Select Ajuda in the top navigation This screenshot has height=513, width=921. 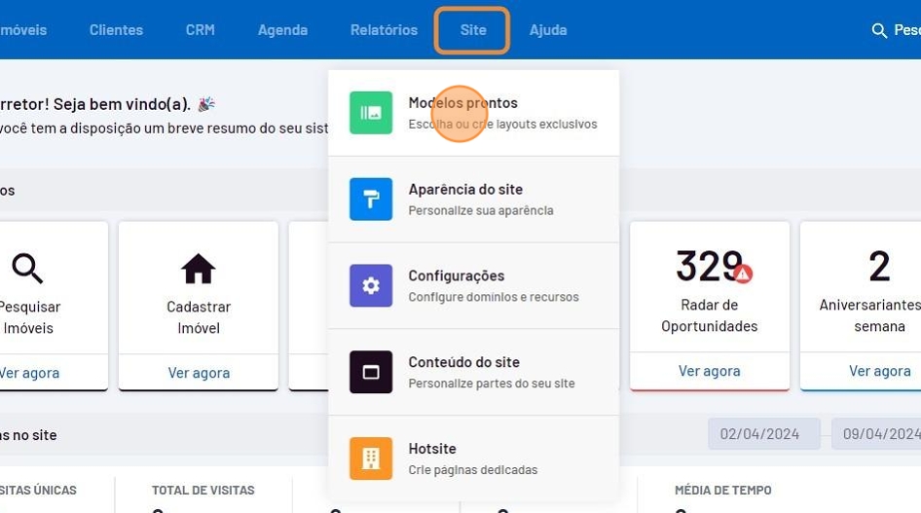click(548, 30)
